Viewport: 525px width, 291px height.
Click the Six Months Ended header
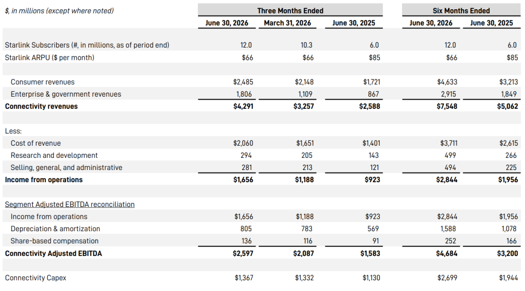coord(461,11)
